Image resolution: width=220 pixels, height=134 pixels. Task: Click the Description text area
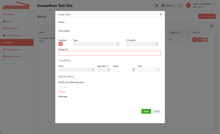point(110,35)
